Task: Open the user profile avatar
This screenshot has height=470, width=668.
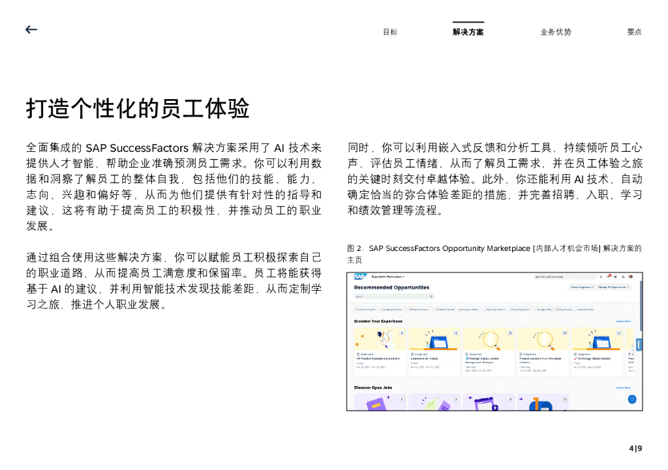Action: (631, 277)
